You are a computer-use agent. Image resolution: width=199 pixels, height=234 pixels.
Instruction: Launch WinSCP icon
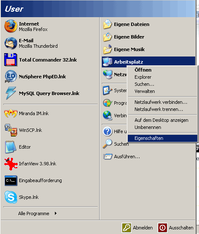[10, 130]
